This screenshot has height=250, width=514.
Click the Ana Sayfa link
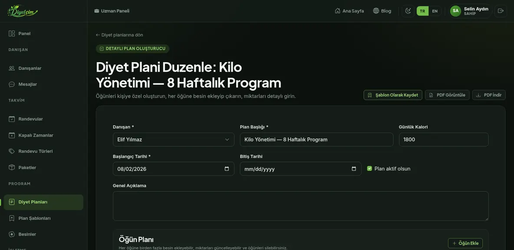coord(349,11)
